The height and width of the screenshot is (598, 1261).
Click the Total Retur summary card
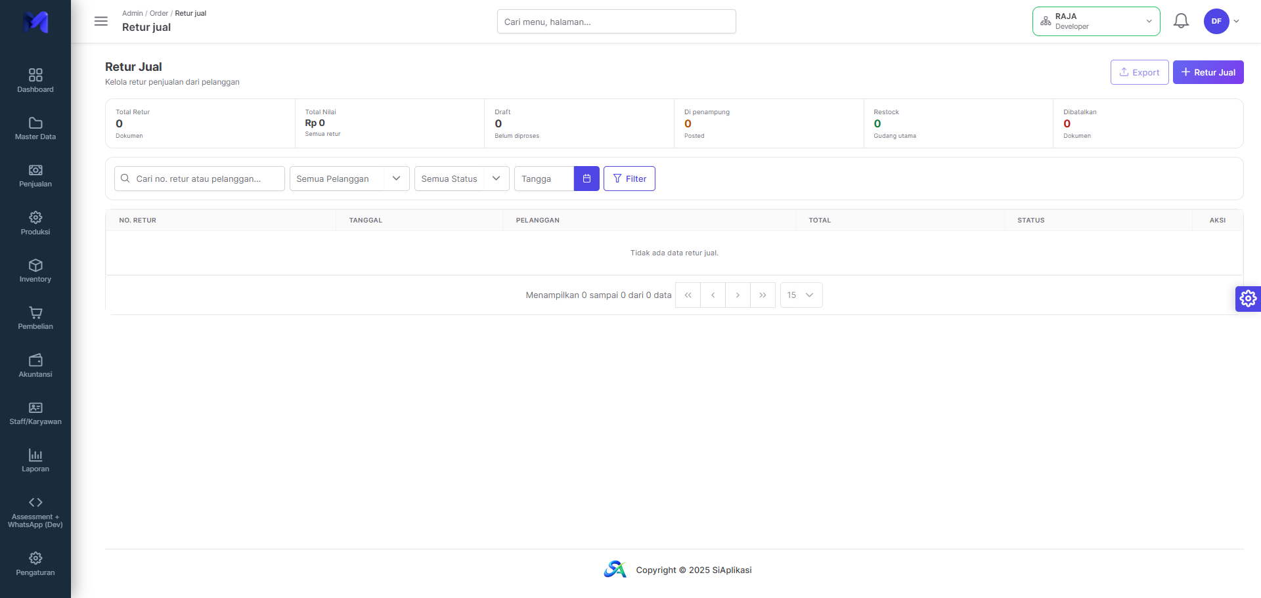[x=200, y=123]
